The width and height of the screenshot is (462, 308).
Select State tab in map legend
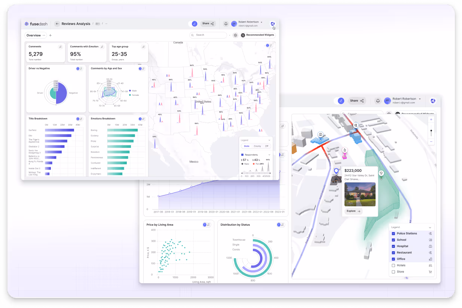click(247, 146)
